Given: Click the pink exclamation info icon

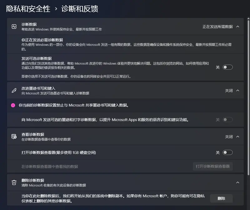Looking at the screenshot, I should [13, 105].
